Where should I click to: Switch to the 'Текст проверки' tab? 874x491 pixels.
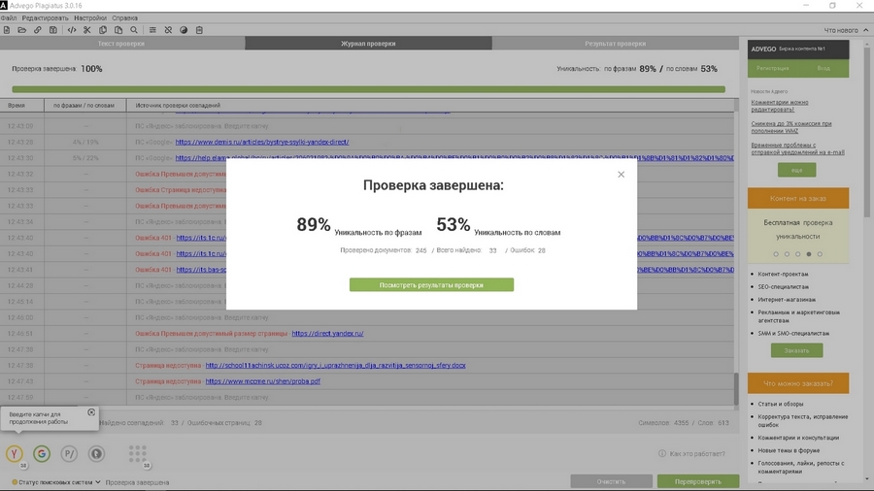click(x=121, y=44)
